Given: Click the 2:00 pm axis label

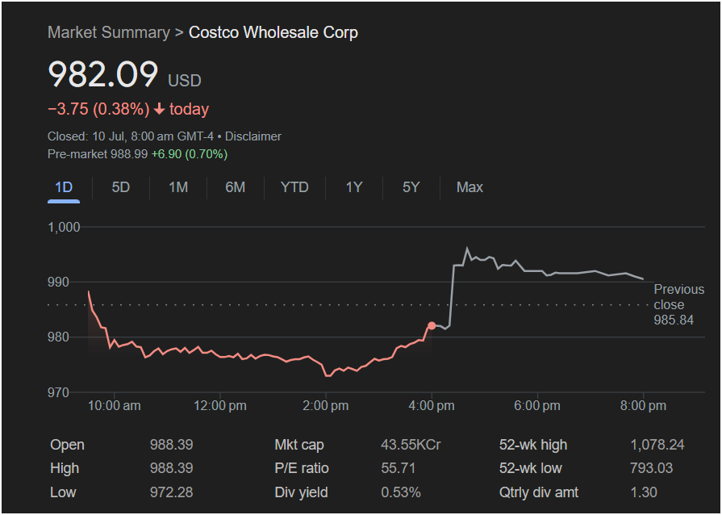Looking at the screenshot, I should 326,406.
